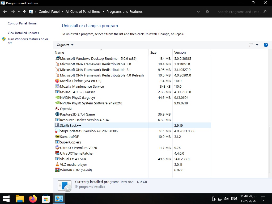Click the program list vertical scrollbar thumb
Screen dimensions: 272x204
pyautogui.click(x=270, y=150)
